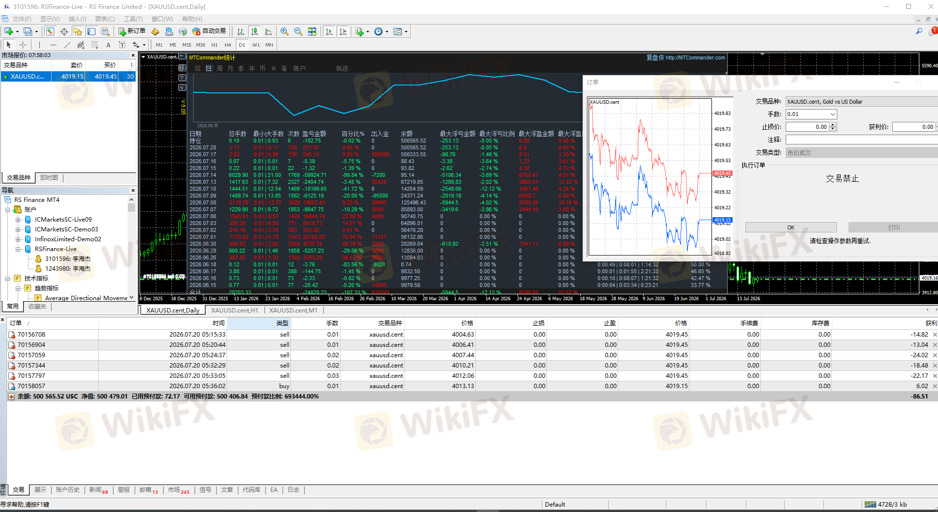Switch chart period to M1

coord(159,45)
